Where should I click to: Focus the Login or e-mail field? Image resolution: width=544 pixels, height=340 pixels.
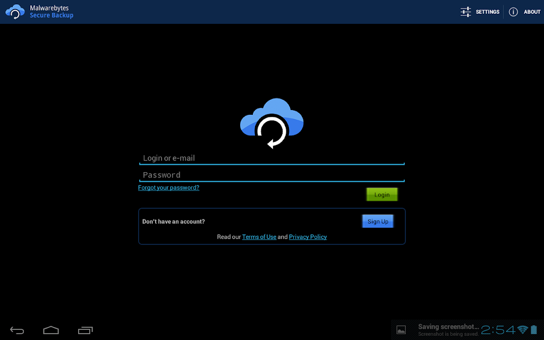click(x=272, y=158)
